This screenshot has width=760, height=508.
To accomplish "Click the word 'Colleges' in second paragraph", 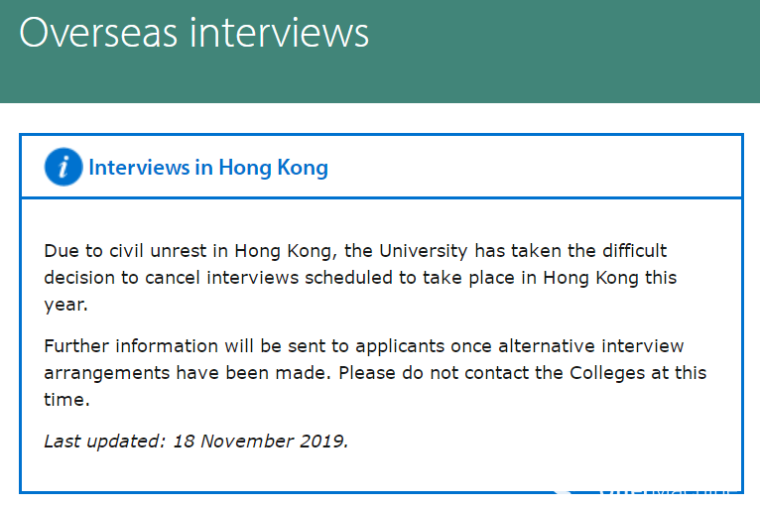I will coord(607,373).
